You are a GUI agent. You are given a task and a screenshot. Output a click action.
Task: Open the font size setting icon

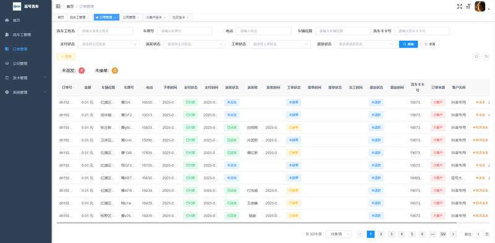pos(468,6)
